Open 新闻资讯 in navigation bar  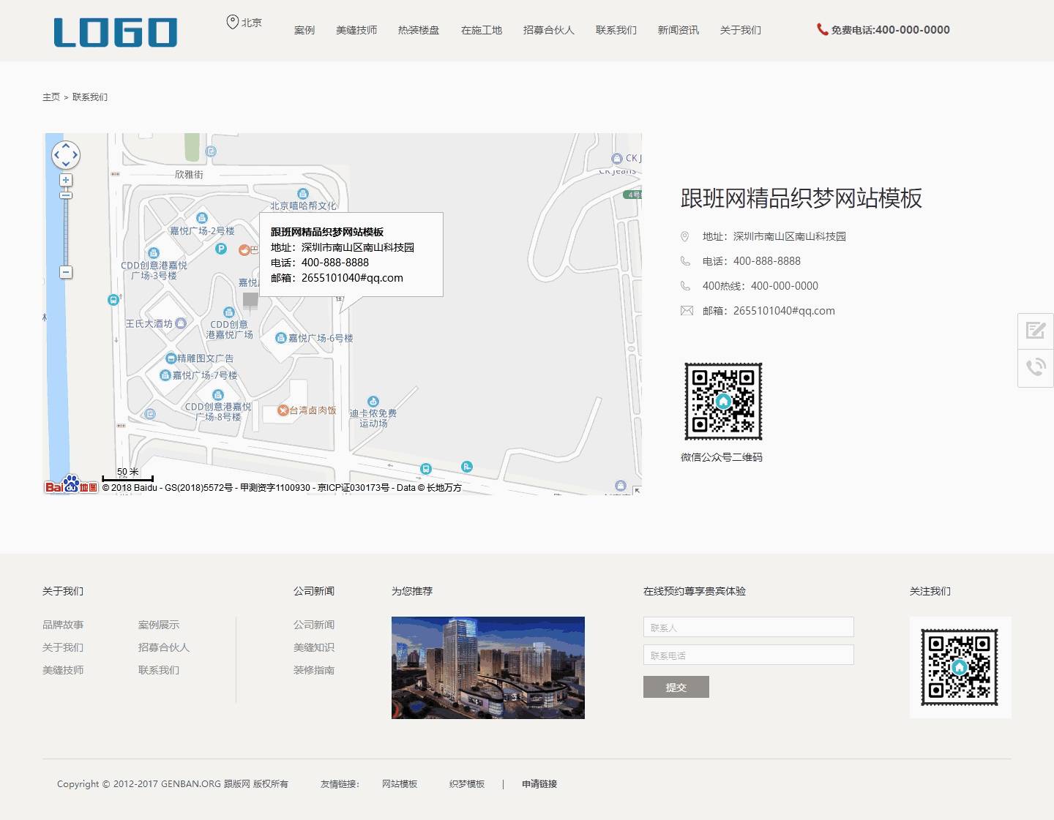tap(679, 30)
